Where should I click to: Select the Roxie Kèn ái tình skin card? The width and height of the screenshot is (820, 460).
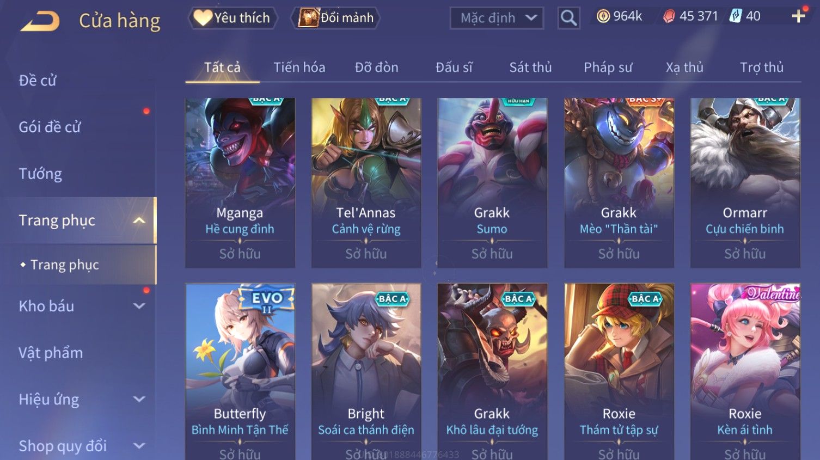pyautogui.click(x=745, y=371)
